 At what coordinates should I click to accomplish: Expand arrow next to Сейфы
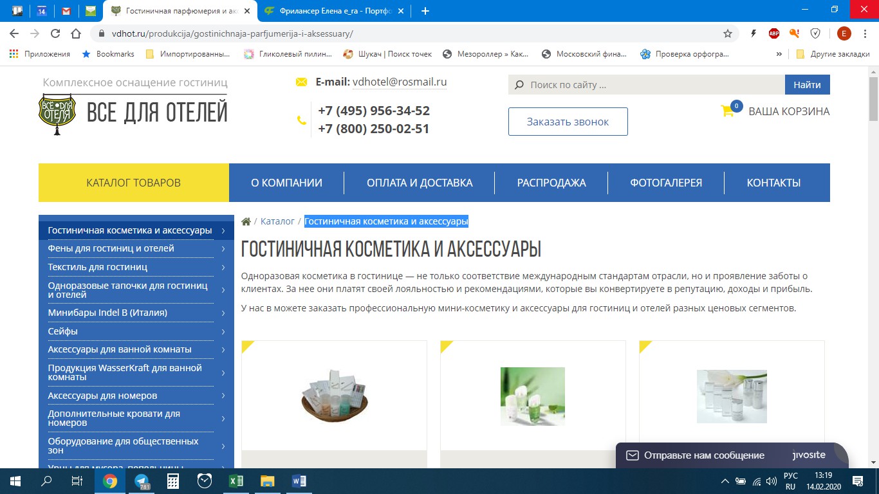223,331
